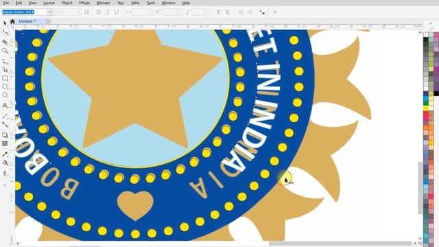Screen dimensions: 439x247
Task: Select the Freehand curve tool
Action: (5, 61)
